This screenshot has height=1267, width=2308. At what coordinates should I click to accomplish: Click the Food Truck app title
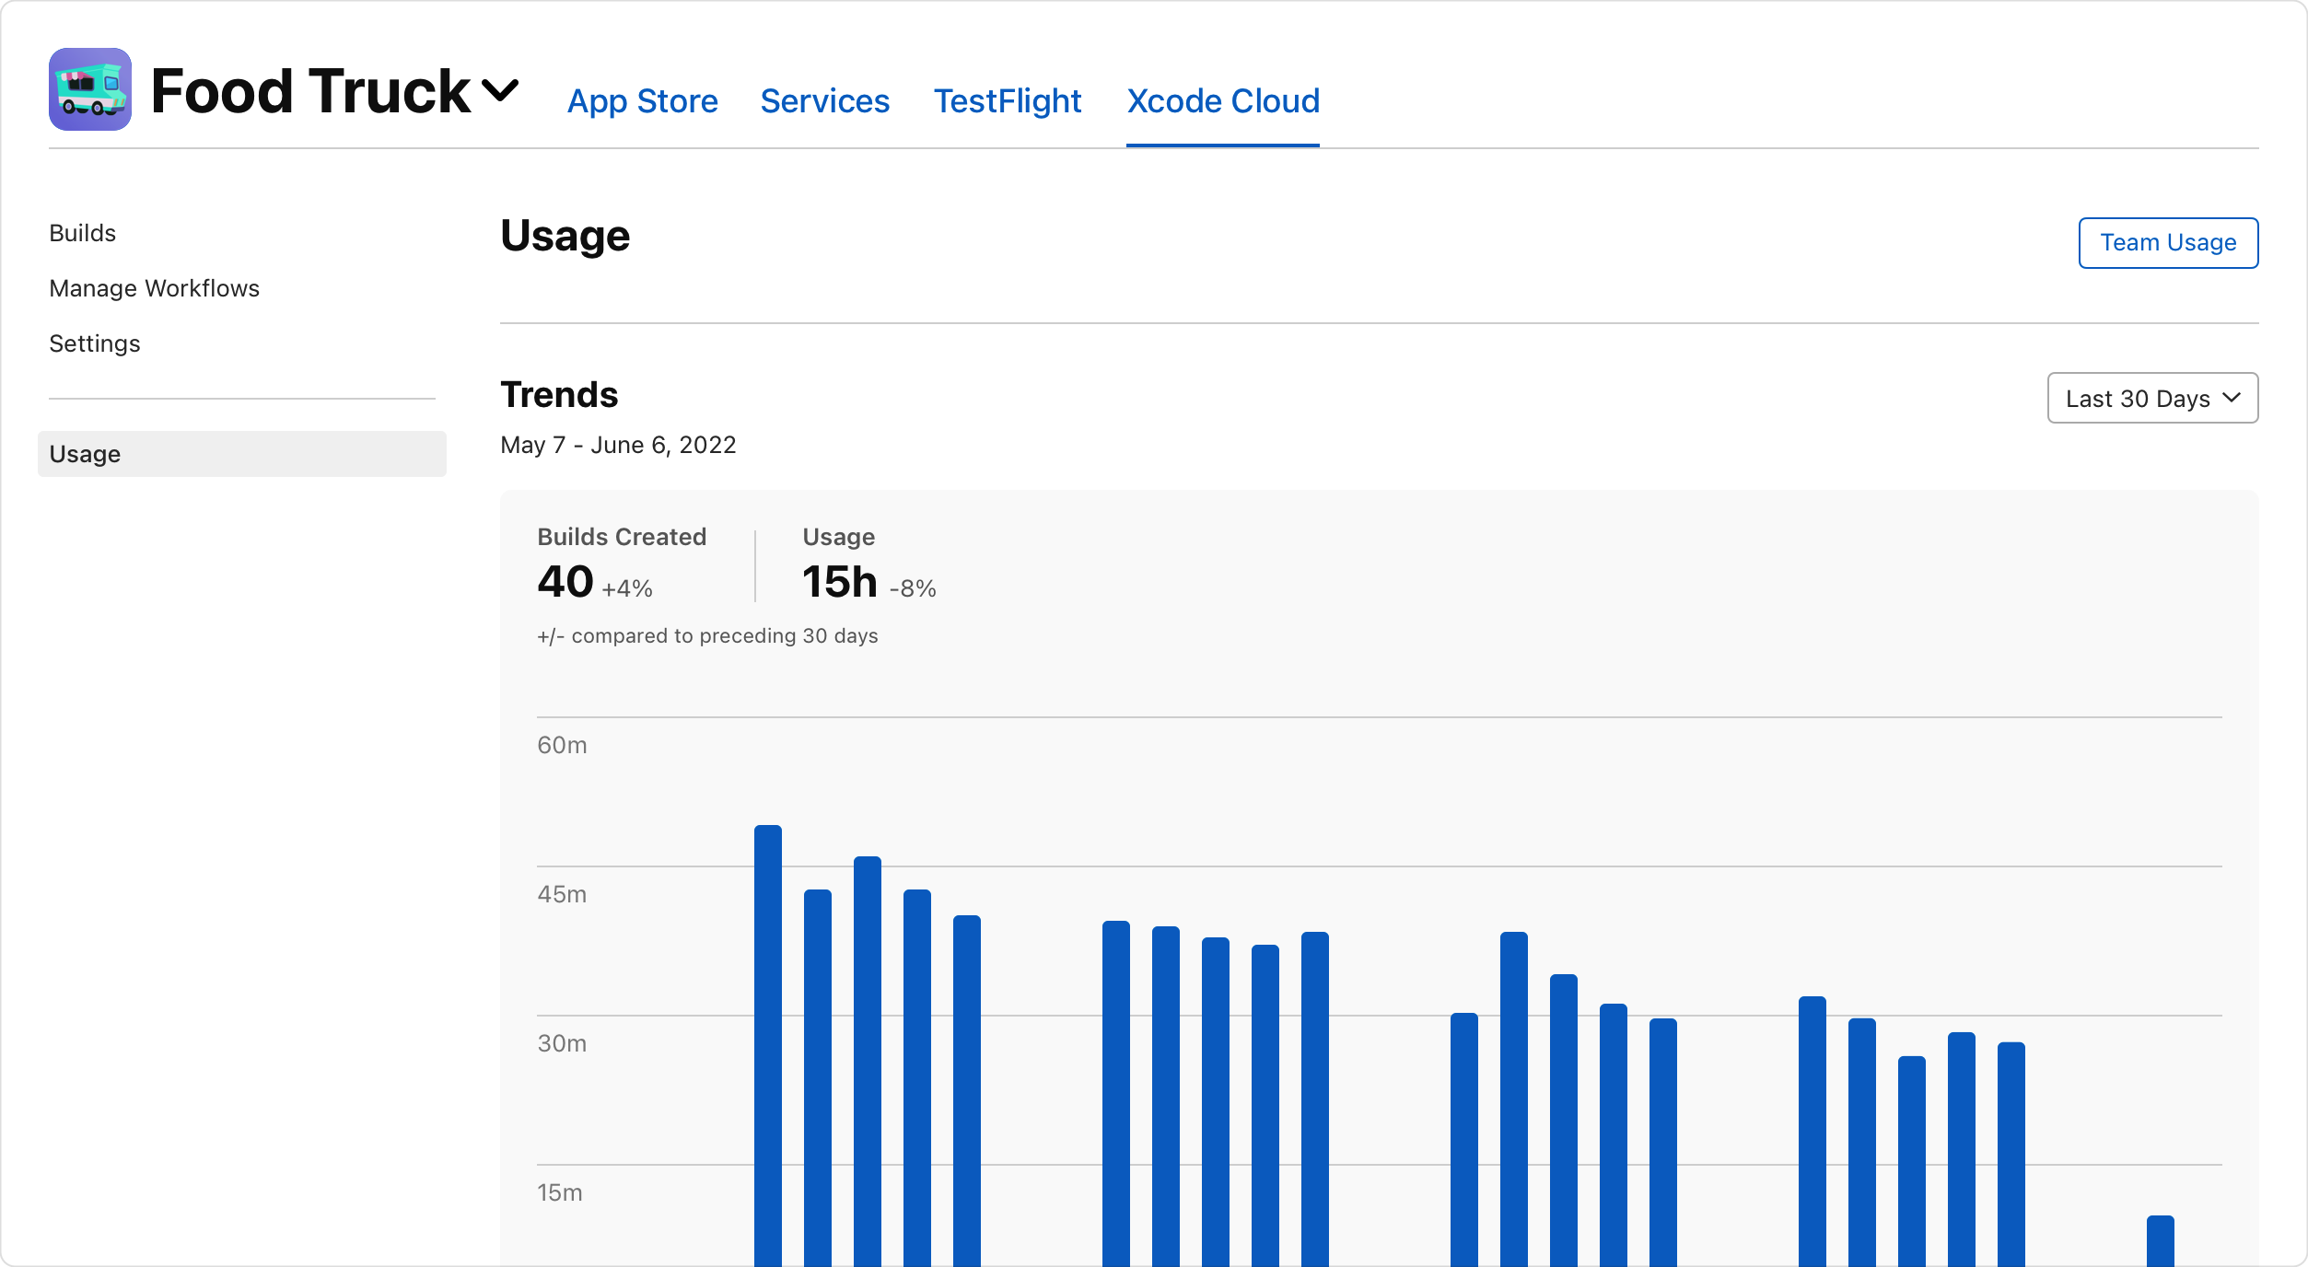pyautogui.click(x=310, y=91)
